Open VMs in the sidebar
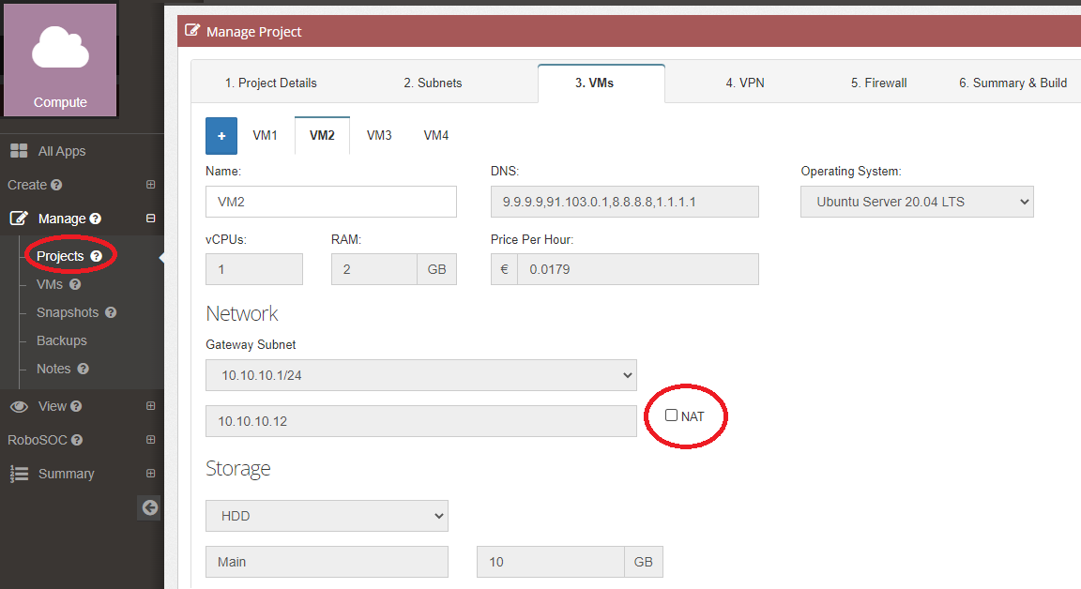 click(50, 284)
